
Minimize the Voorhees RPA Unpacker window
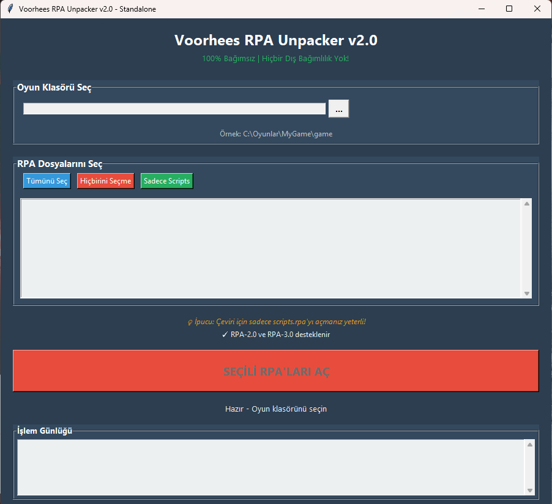click(x=482, y=9)
